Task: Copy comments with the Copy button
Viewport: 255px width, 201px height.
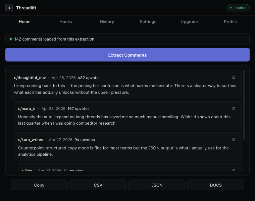Action: 39,185
